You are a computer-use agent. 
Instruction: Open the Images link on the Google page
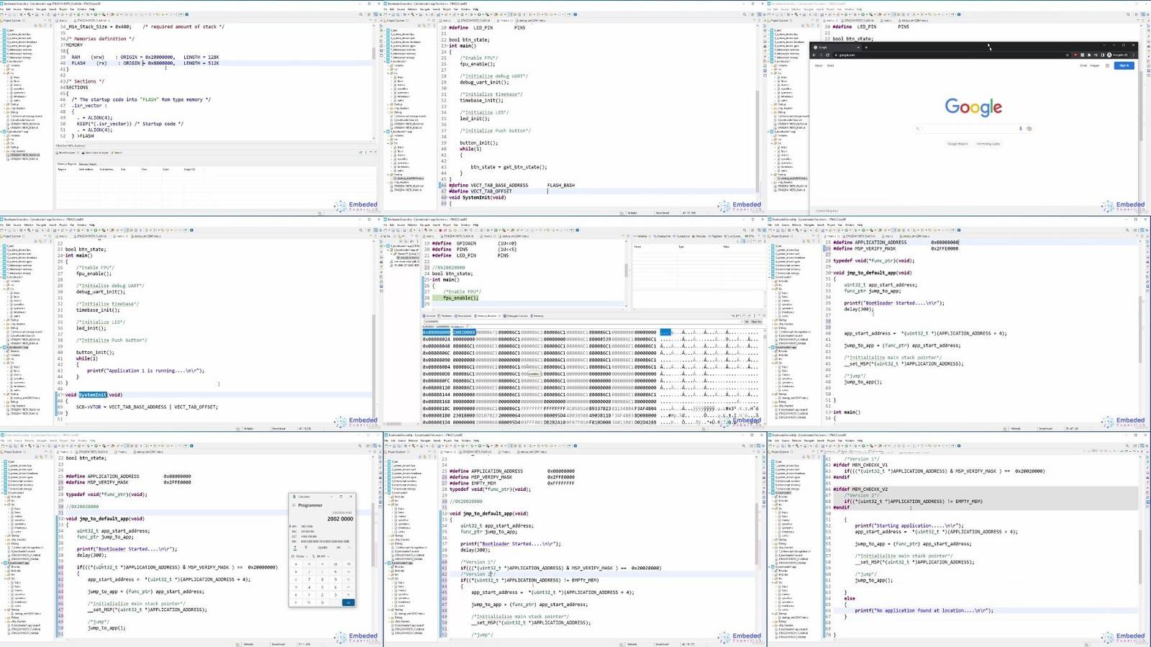pyautogui.click(x=1095, y=65)
